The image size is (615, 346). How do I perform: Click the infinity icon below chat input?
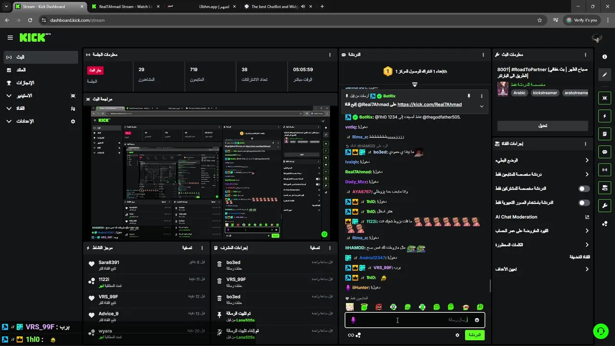click(x=351, y=335)
